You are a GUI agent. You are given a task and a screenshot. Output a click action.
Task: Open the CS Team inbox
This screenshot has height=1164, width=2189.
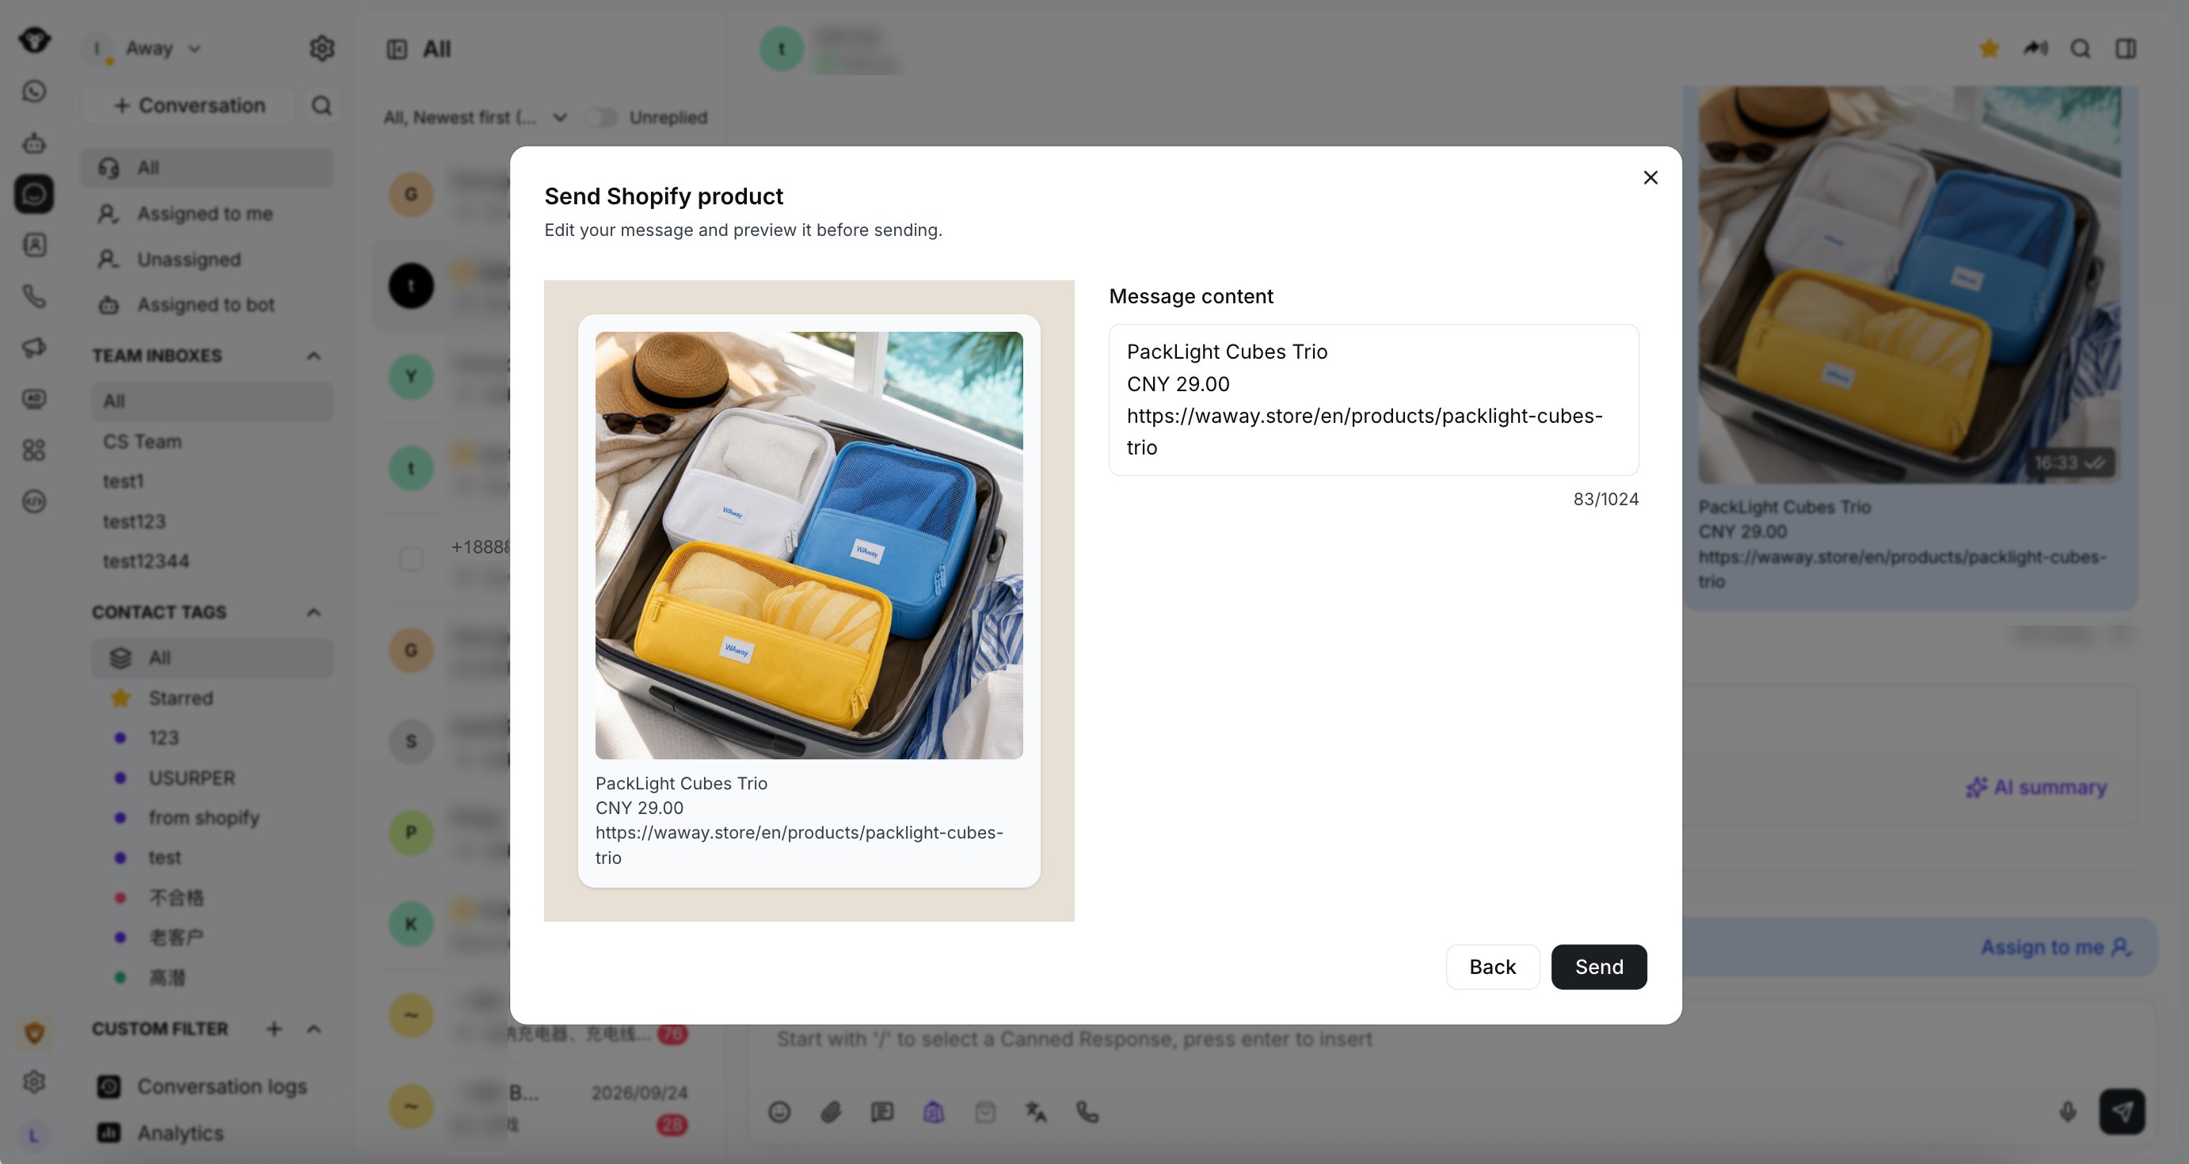(x=212, y=442)
